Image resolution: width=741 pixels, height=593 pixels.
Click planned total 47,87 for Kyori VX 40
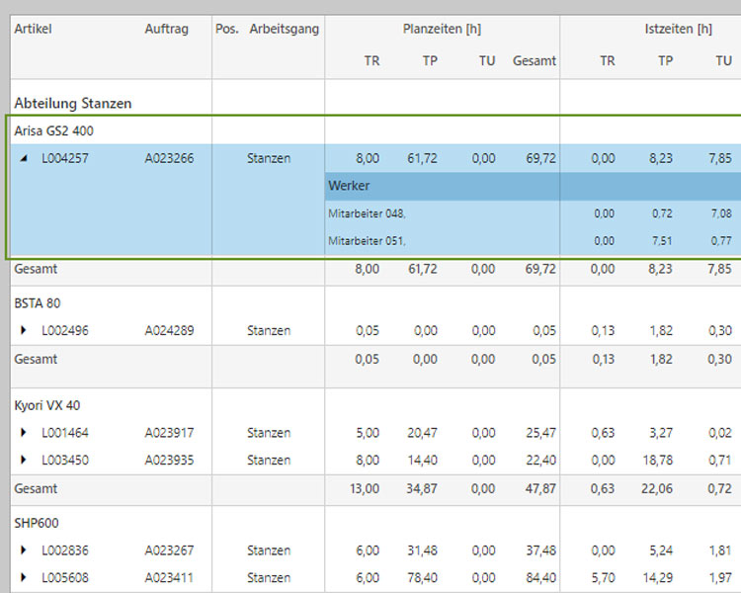[540, 488]
